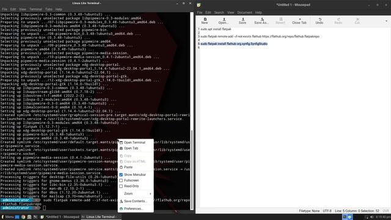
Task: Switch to Untitled 1 - Mousepad taskbar button
Action: (x=60, y=217)
